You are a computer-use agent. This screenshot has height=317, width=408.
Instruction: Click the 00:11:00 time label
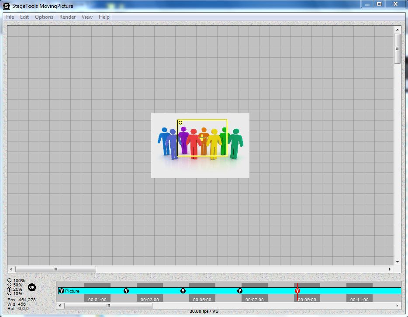click(360, 300)
